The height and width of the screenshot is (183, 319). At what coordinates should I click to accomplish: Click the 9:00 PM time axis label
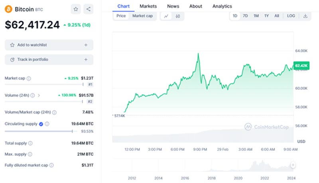pos(200,150)
